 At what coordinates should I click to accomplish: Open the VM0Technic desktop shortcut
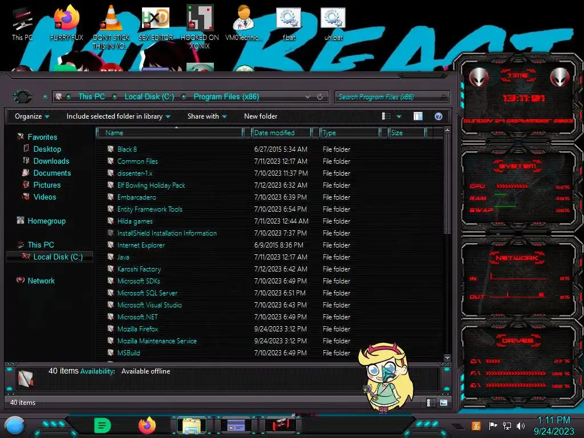click(x=244, y=23)
